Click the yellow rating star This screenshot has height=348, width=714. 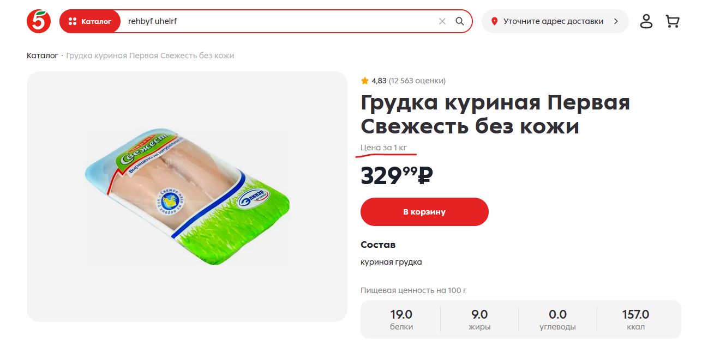[365, 81]
